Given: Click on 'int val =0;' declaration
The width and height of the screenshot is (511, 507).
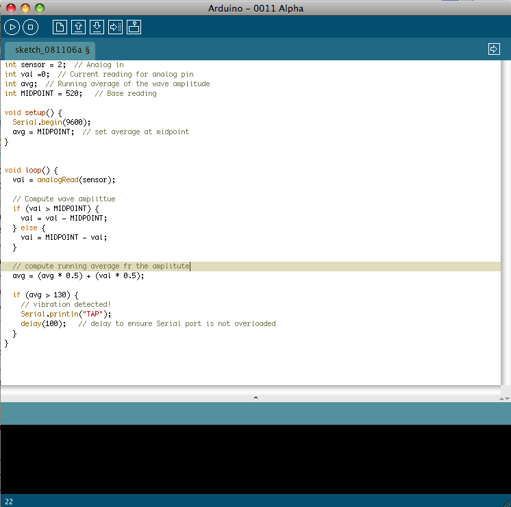Looking at the screenshot, I should 27,75.
